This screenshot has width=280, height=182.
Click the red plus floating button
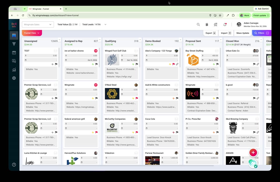253,152
